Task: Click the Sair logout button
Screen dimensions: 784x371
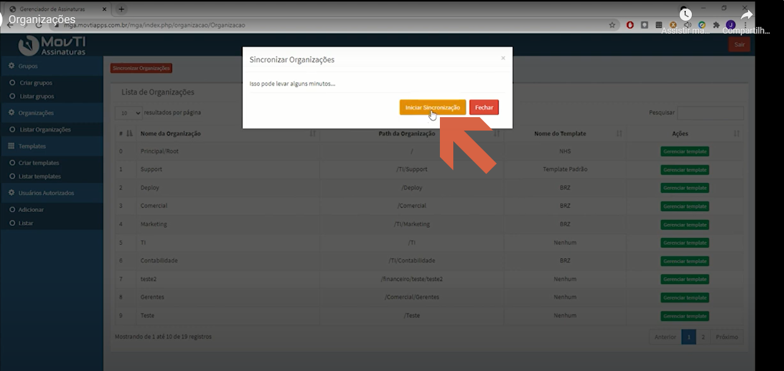Action: coord(739,45)
